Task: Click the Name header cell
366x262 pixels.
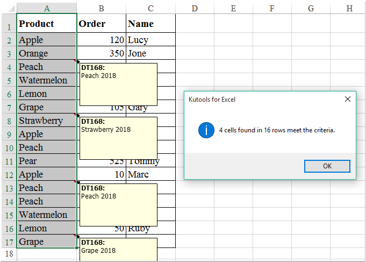Action: coord(150,24)
